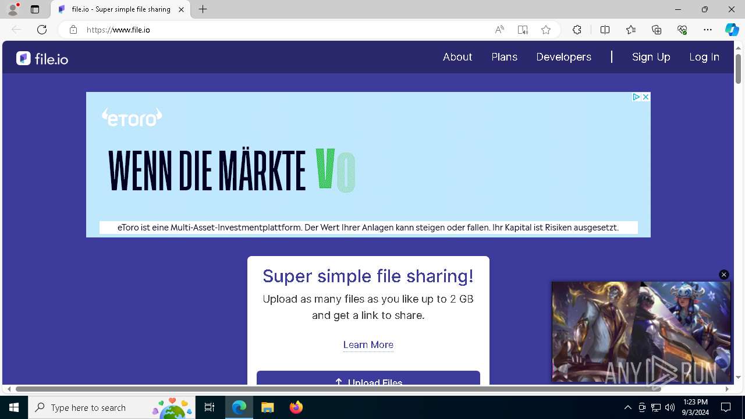Open Browser essentials heart icon
This screenshot has width=745, height=419.
(x=682, y=30)
